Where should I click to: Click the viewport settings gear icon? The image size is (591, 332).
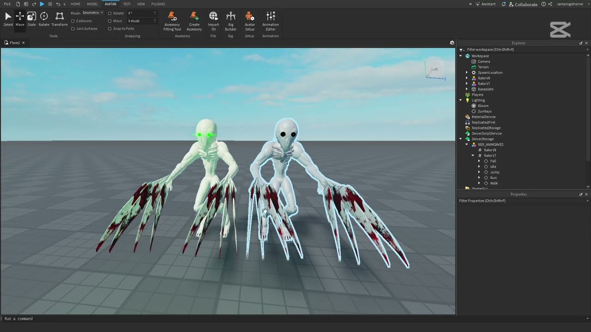point(452,43)
